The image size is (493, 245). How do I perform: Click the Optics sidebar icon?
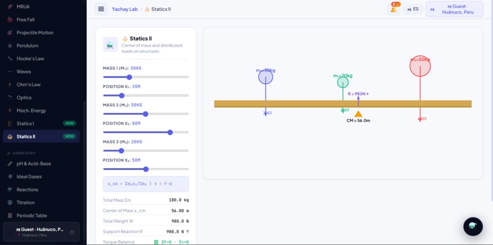(10, 97)
